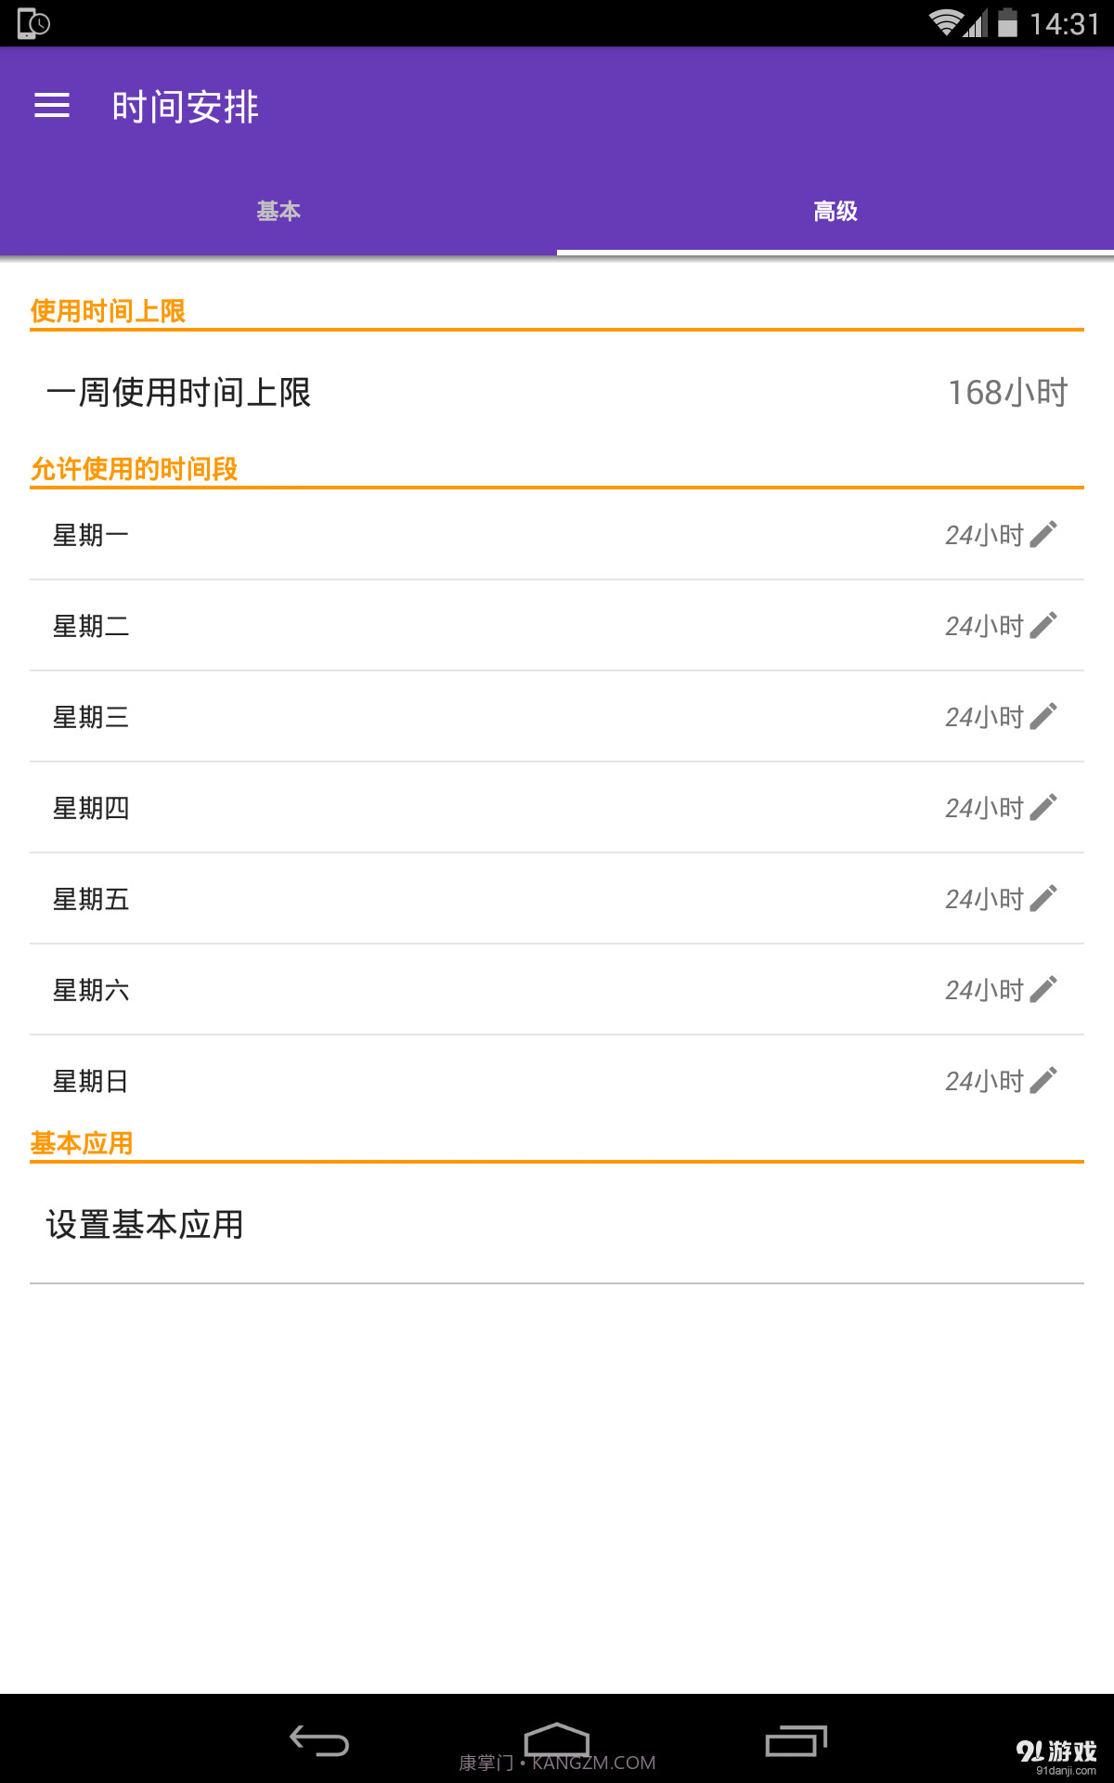
Task: Edit the time slot for 星期日
Action: (1047, 1080)
